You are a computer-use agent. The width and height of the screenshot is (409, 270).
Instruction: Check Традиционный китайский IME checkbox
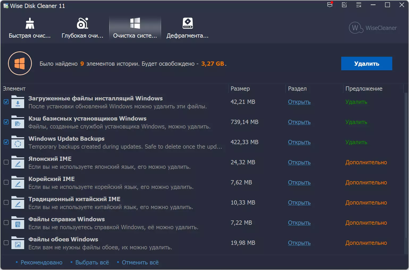(6, 202)
